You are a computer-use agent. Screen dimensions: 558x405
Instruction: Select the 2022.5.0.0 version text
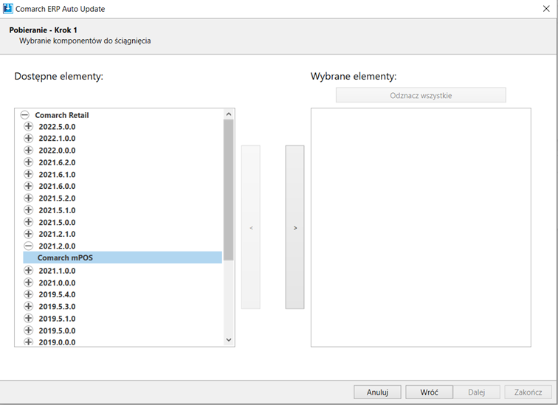pyautogui.click(x=57, y=127)
